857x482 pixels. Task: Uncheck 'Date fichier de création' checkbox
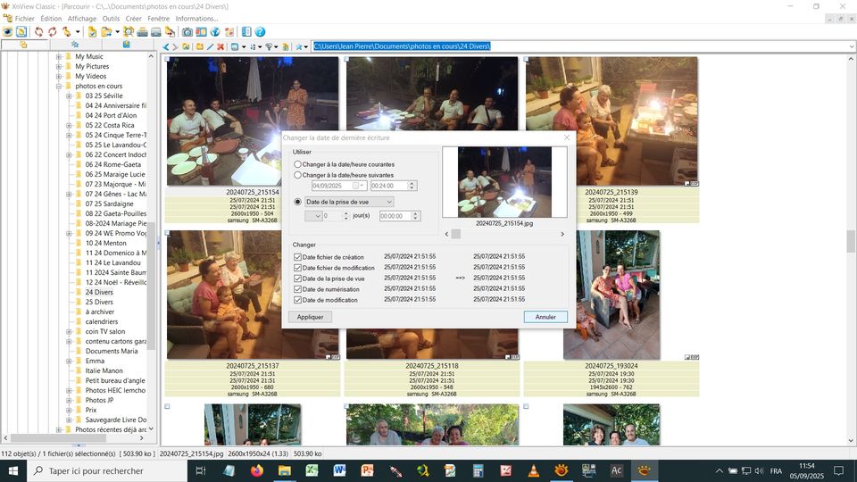[x=297, y=257]
